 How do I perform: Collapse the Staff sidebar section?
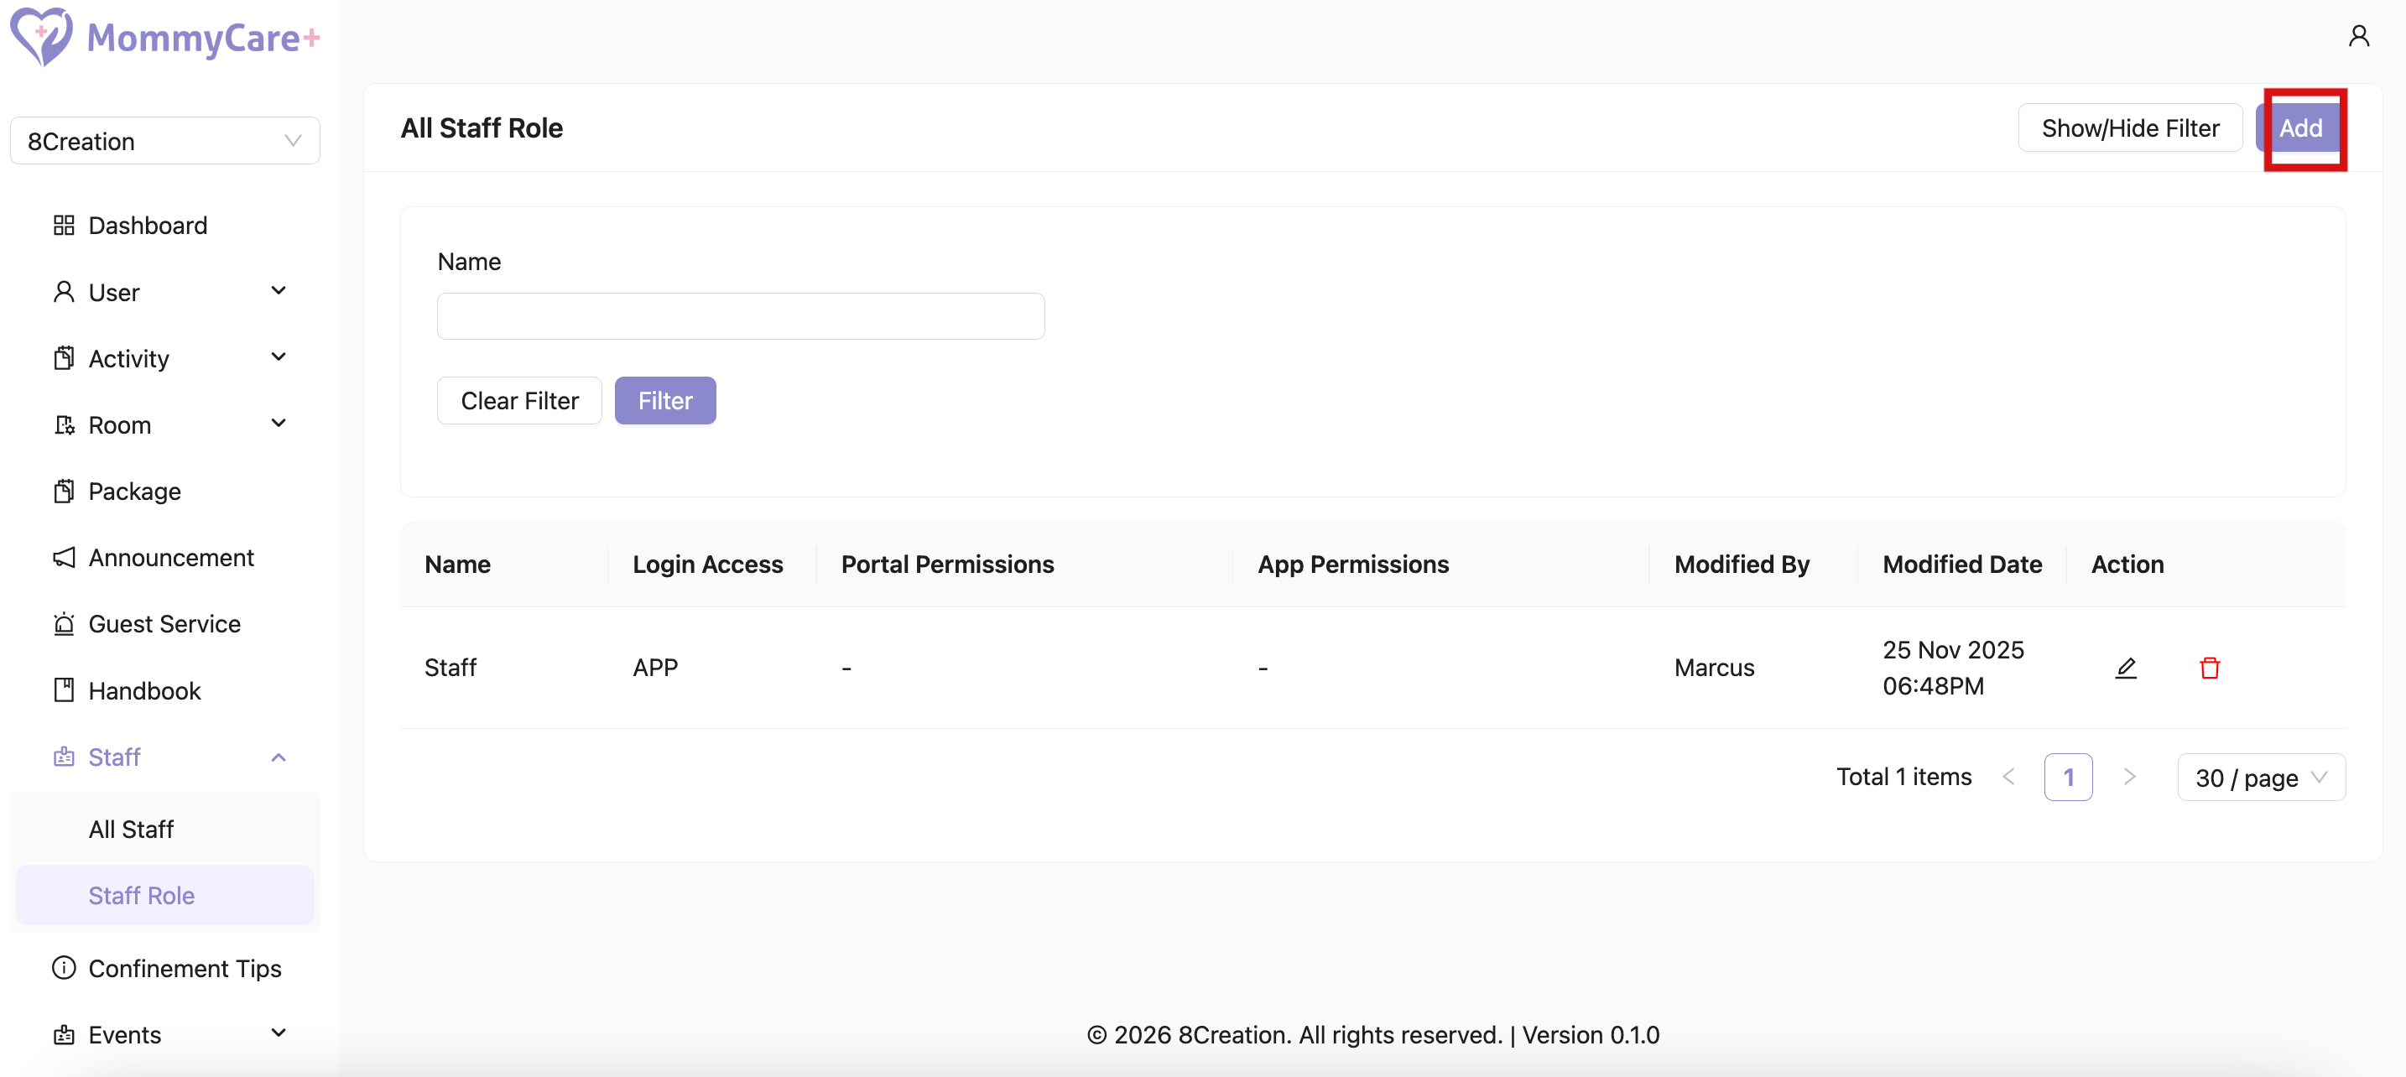279,757
